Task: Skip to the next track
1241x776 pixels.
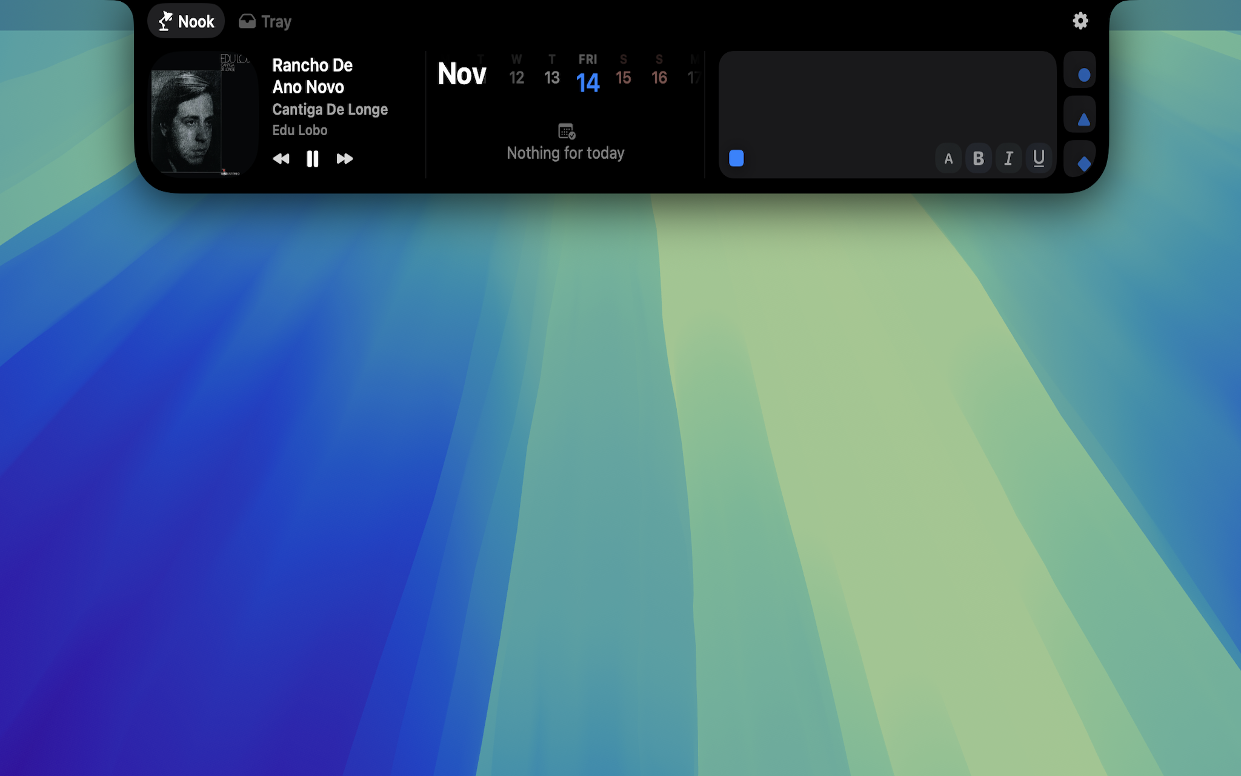Action: (344, 159)
